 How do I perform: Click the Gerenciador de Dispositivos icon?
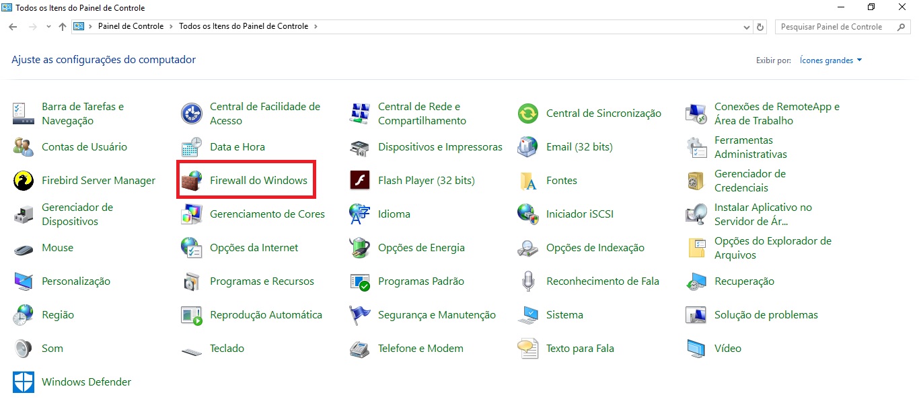pyautogui.click(x=24, y=214)
